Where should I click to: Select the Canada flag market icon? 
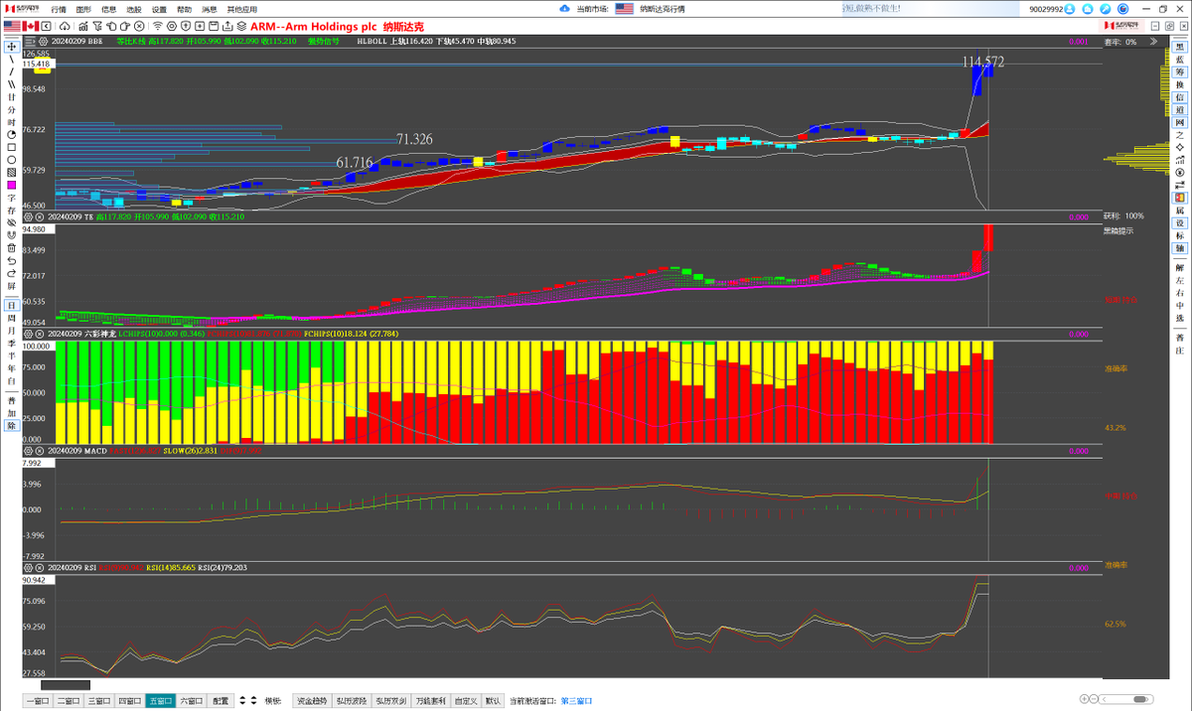29,25
